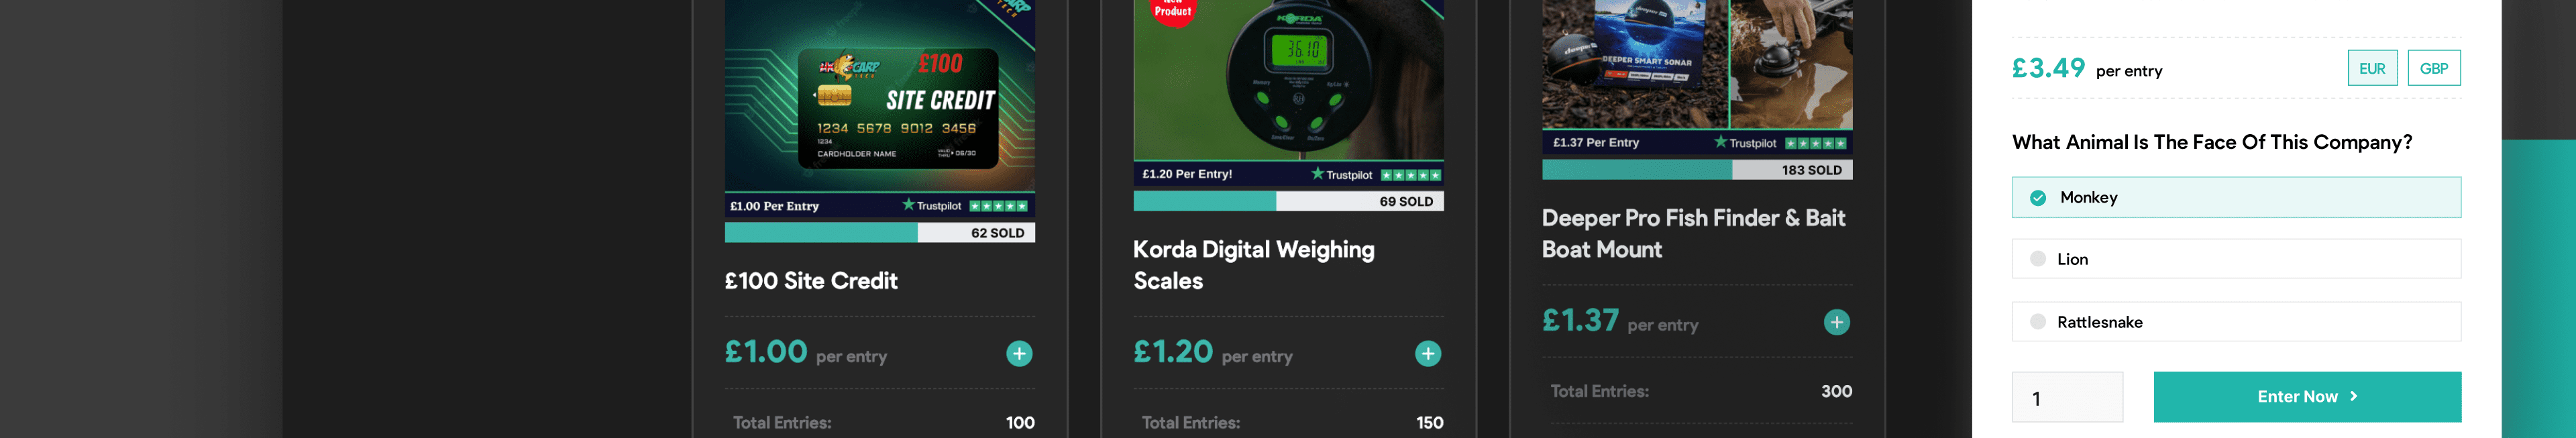The width and height of the screenshot is (2576, 438).
Task: Click the plus icon for Korda Digital Weighing Scales
Action: pyautogui.click(x=1428, y=354)
